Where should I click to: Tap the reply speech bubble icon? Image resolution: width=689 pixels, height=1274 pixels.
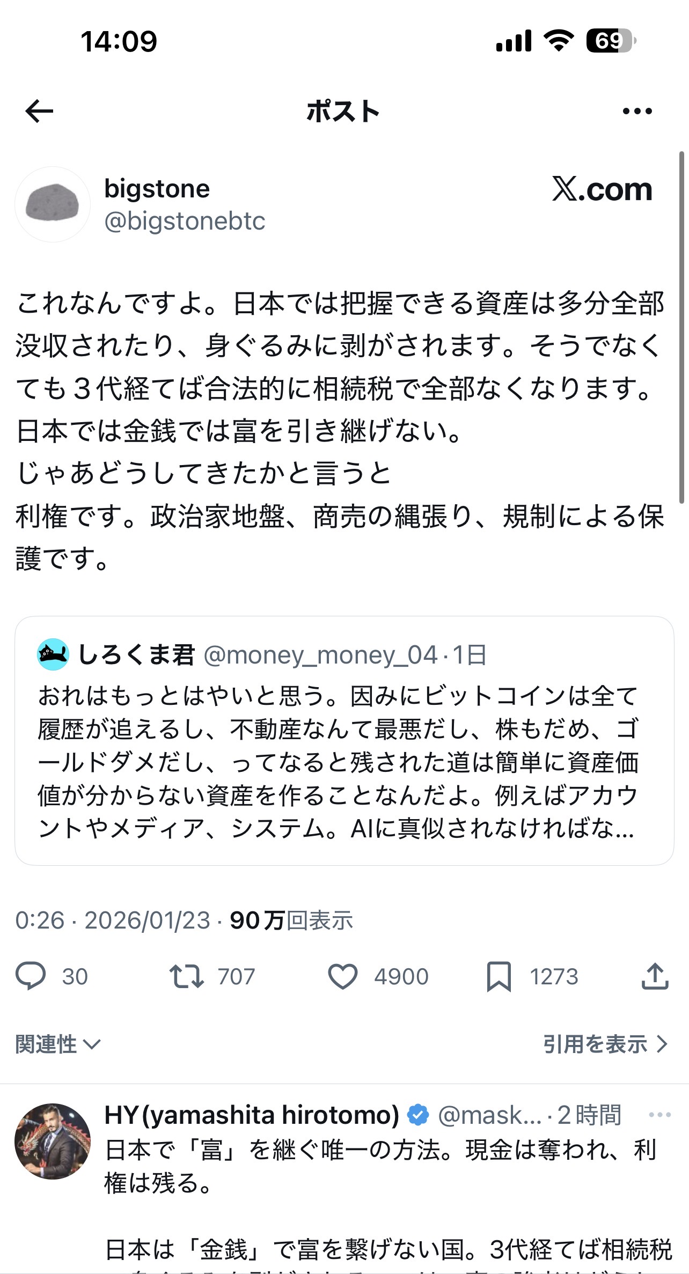point(31,976)
